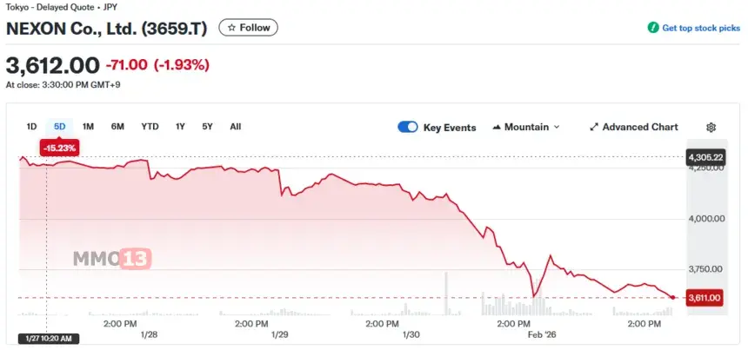Click the 1/27 10:20 AM date marker
This screenshot has width=748, height=350.
point(49,339)
